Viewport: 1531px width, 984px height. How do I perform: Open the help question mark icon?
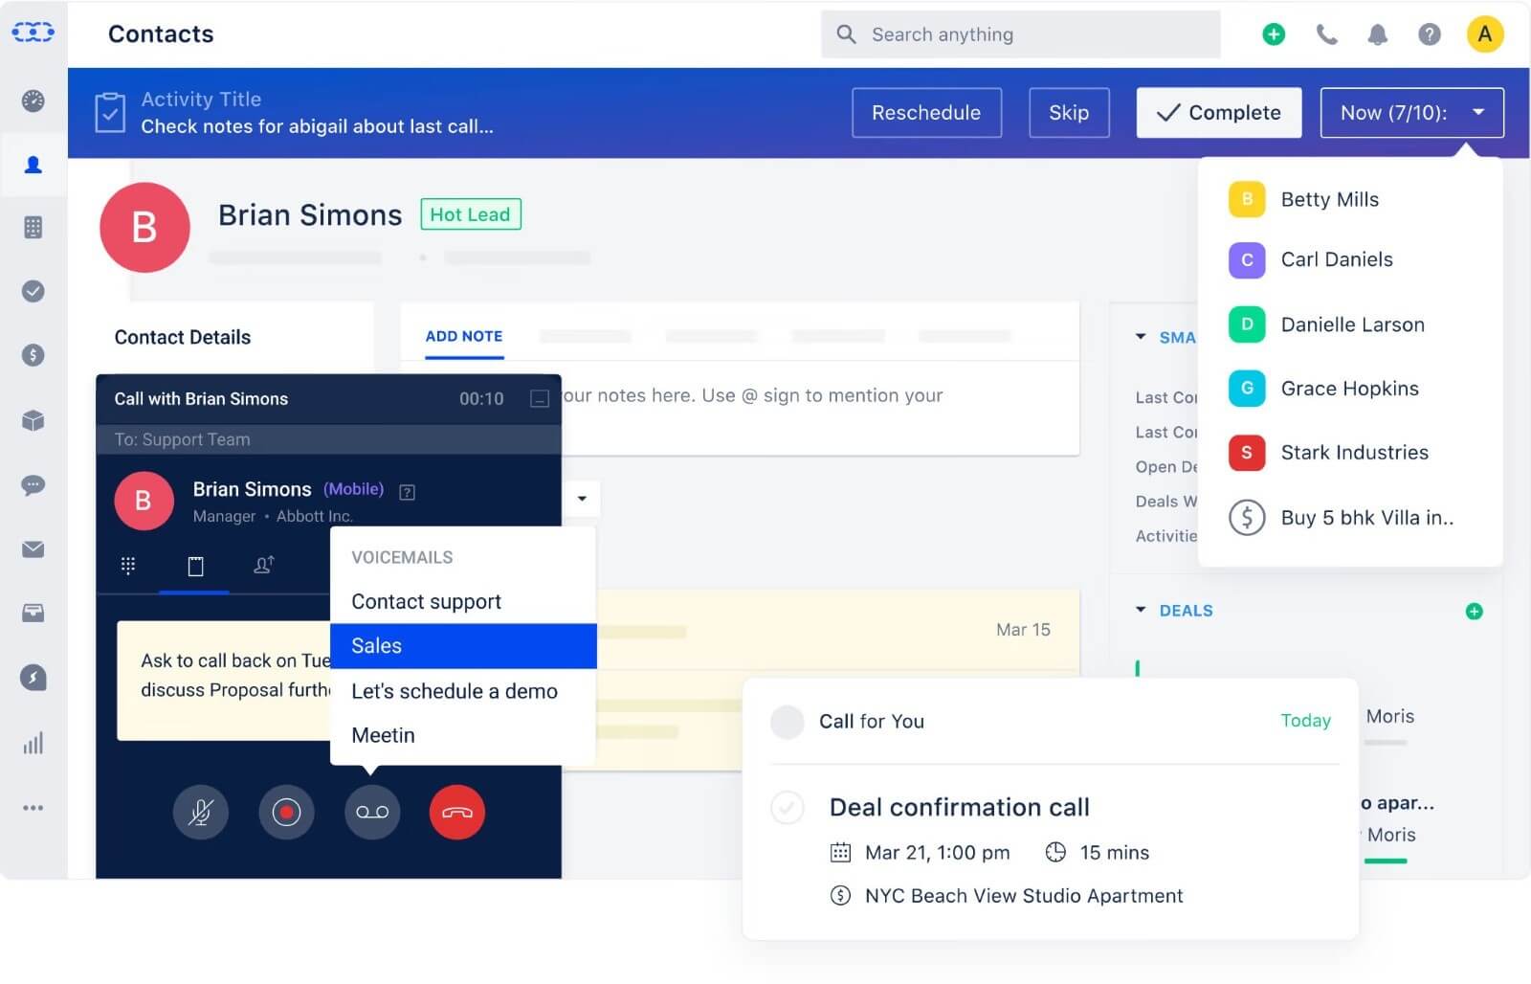1430,34
